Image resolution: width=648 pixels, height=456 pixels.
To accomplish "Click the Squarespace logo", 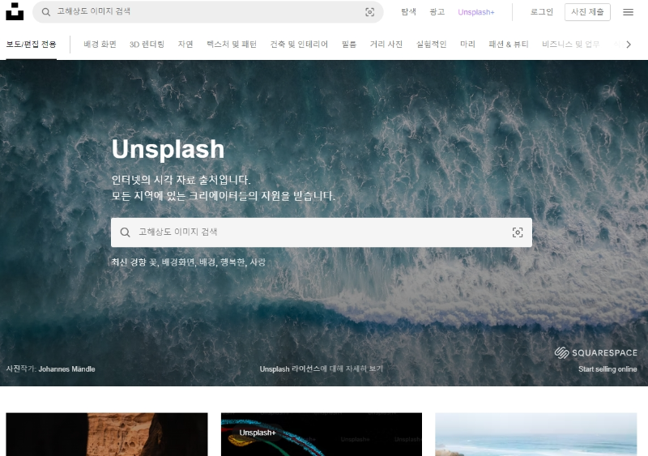I will pyautogui.click(x=595, y=352).
